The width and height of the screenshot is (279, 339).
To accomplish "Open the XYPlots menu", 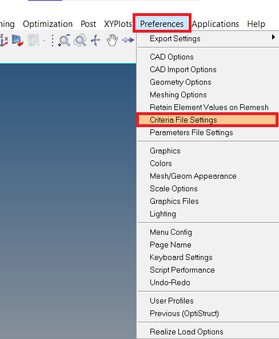I will 118,24.
